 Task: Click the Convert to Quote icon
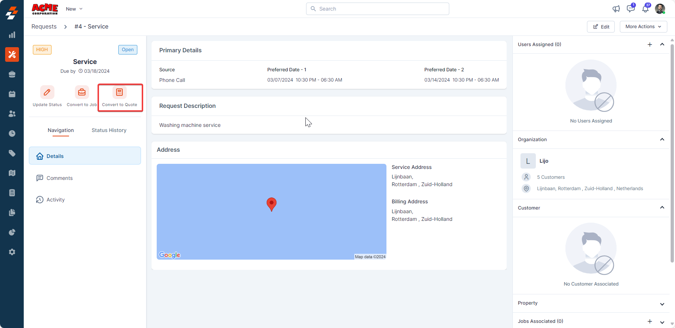click(x=119, y=93)
